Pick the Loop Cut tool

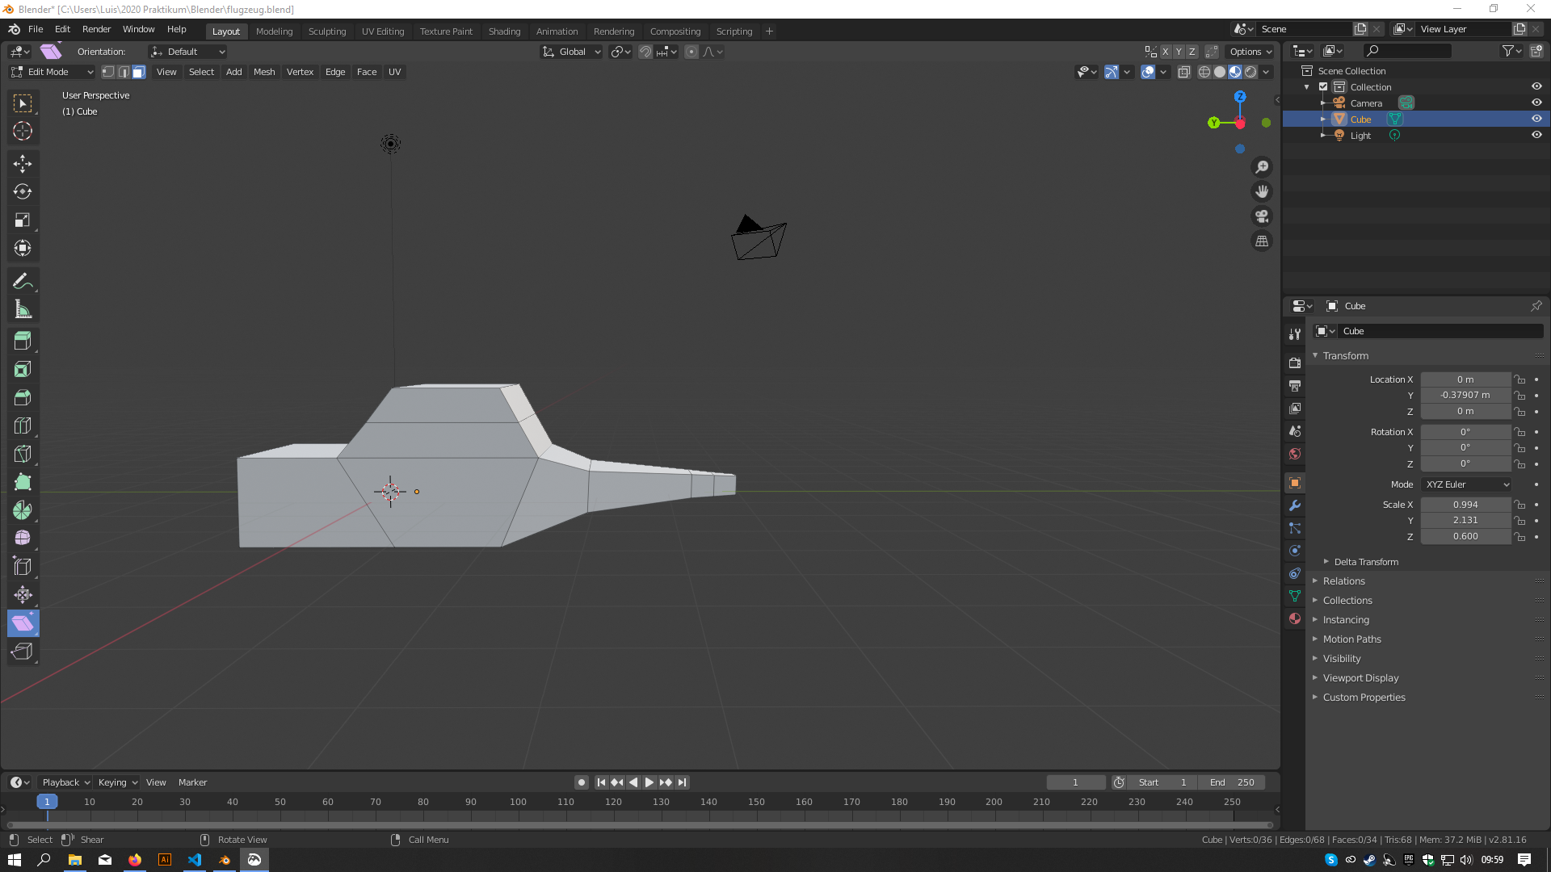coord(23,426)
